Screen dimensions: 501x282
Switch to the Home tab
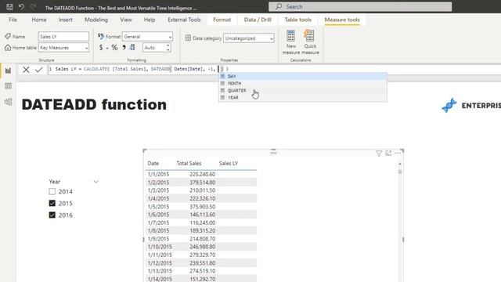point(39,20)
